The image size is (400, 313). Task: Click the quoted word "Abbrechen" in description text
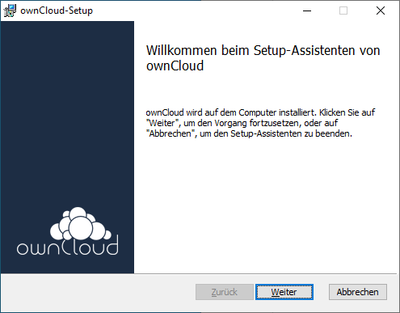[x=171, y=133]
